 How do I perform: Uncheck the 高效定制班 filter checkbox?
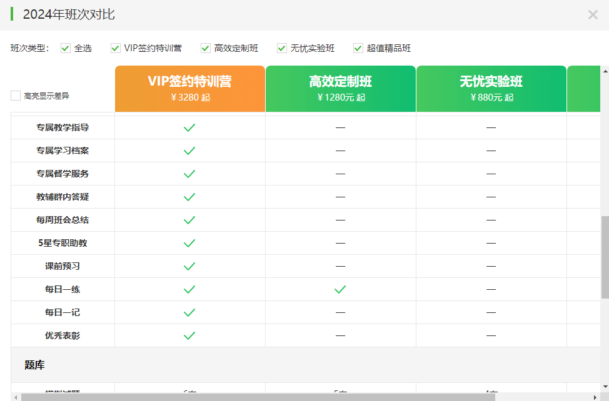pos(206,48)
